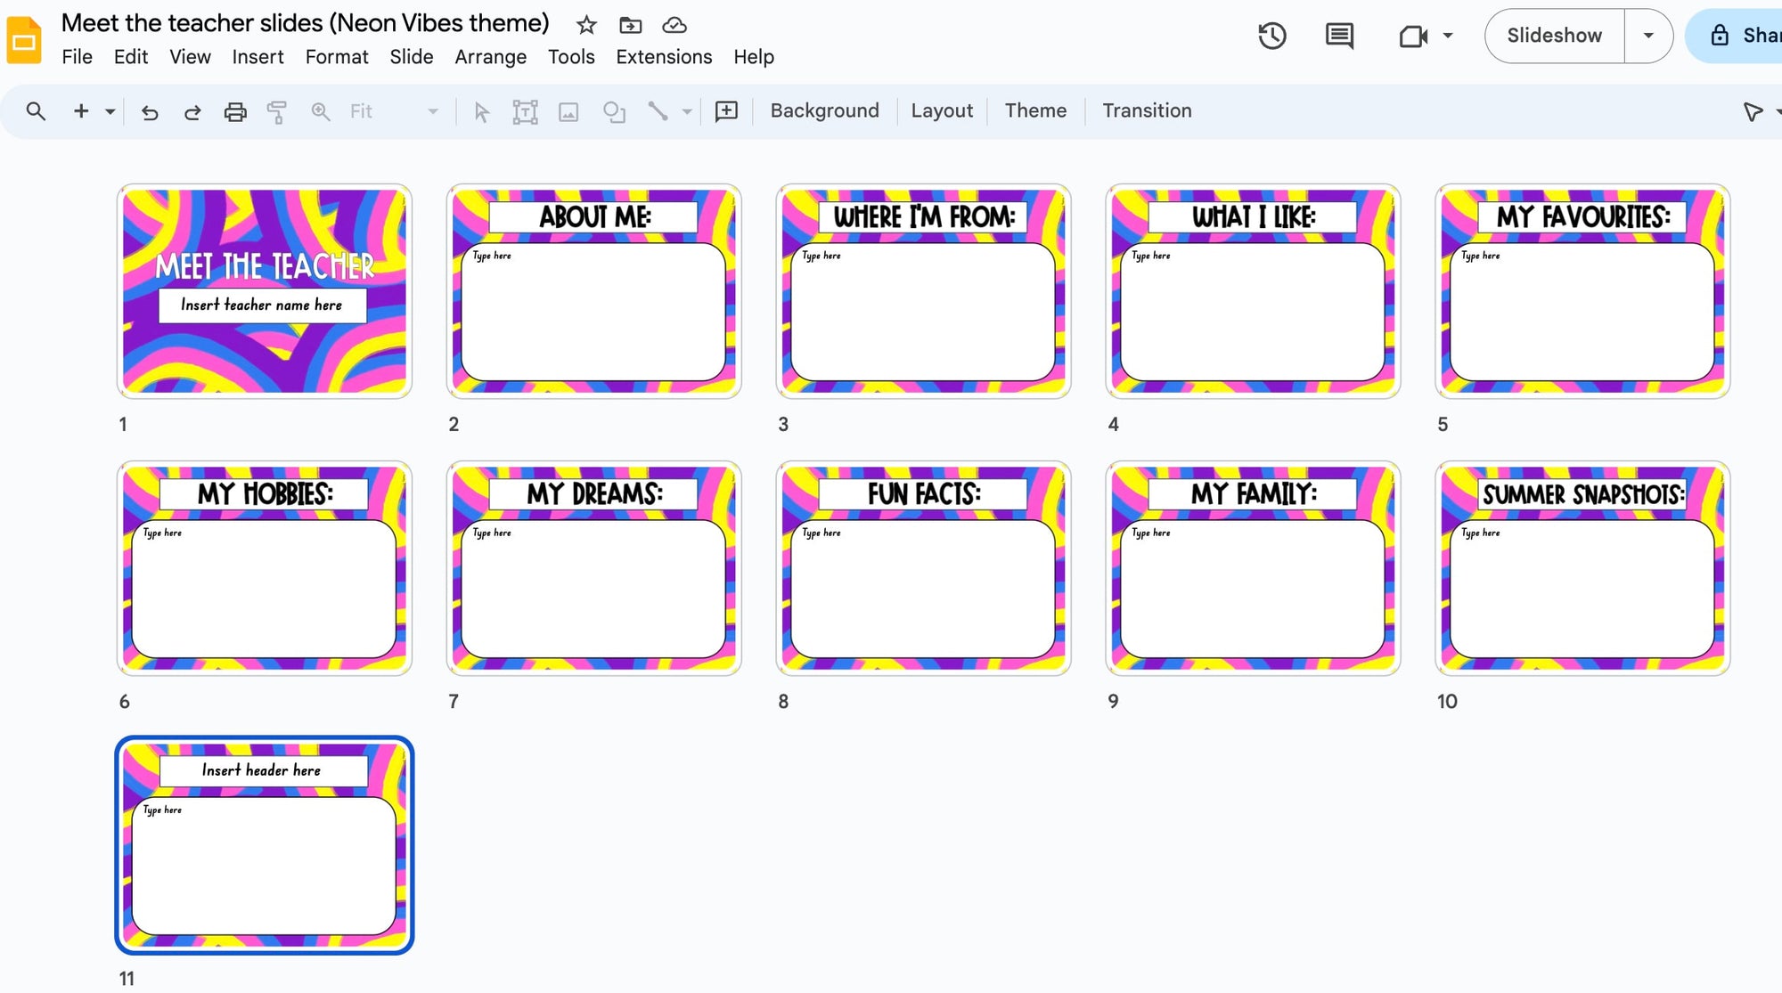Click the Transition toolbar button
The height and width of the screenshot is (993, 1782).
pyautogui.click(x=1146, y=110)
